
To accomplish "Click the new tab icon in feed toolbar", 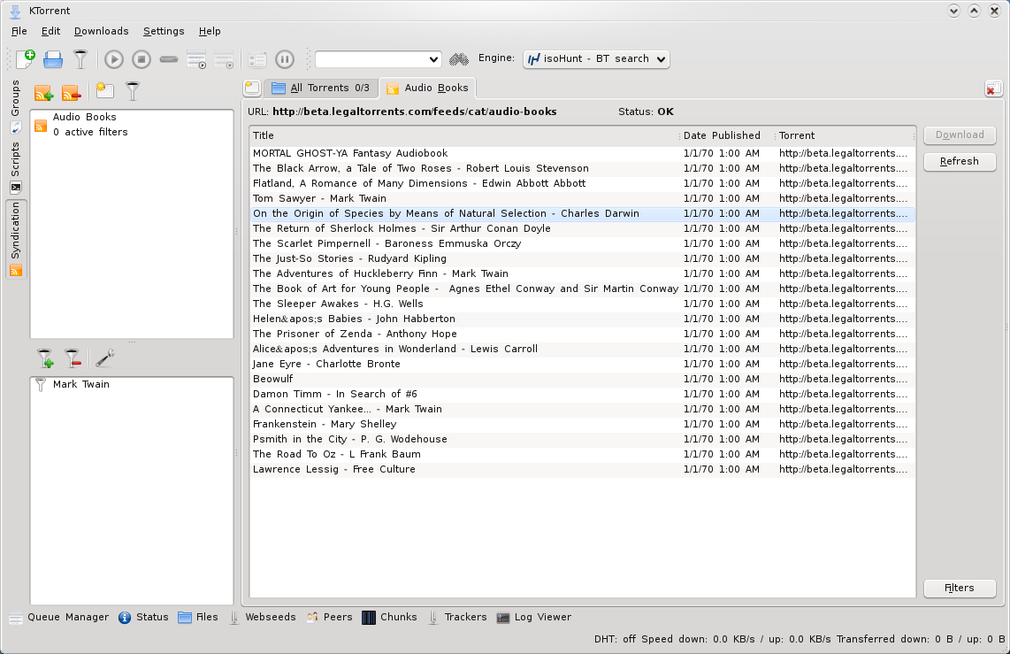I will coord(104,90).
